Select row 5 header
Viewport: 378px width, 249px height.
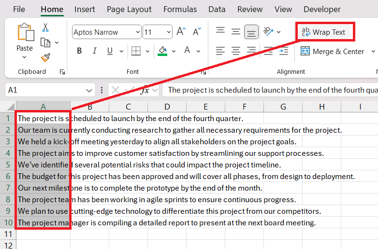[x=8, y=165]
